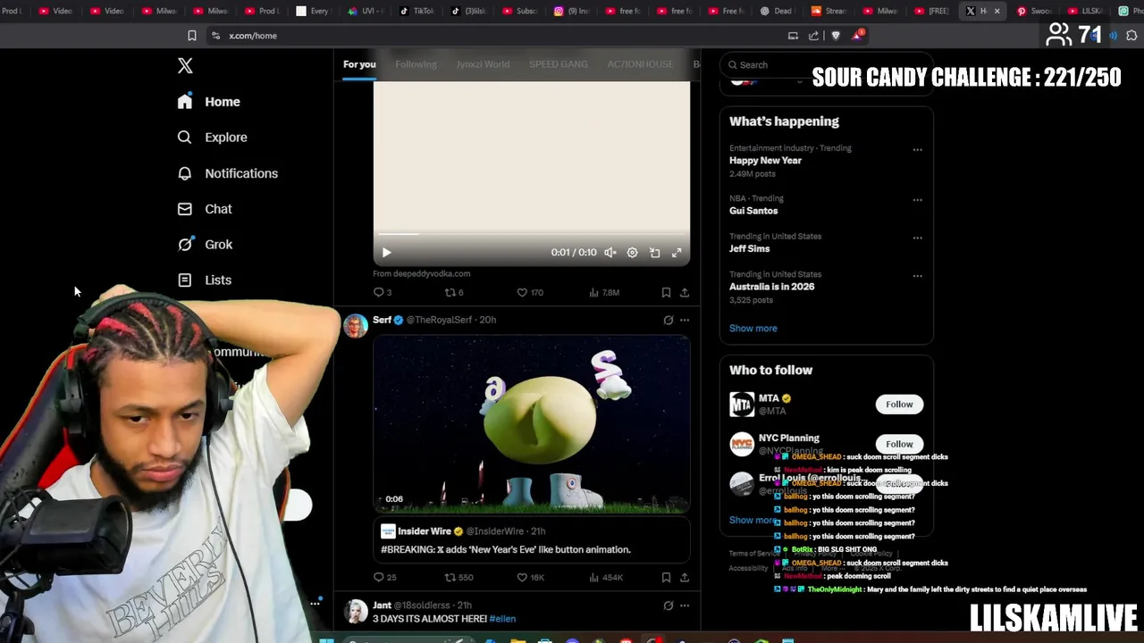Screen dimensions: 1144x643
Task: Switch to the Following tab
Action: 416,64
